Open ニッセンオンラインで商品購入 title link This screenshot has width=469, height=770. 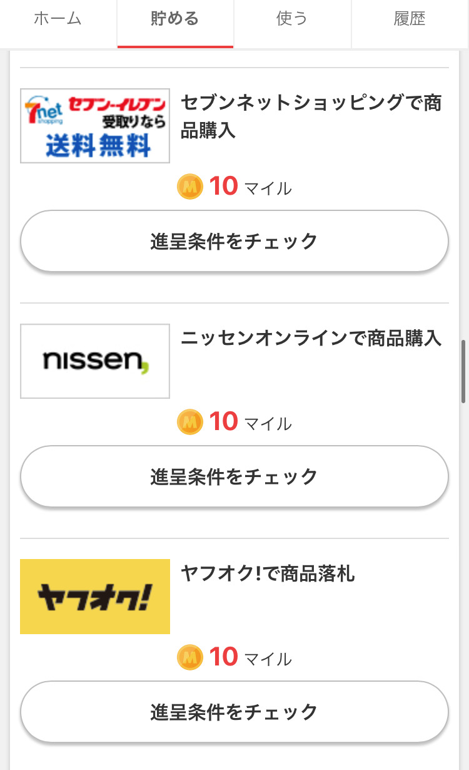pos(311,339)
